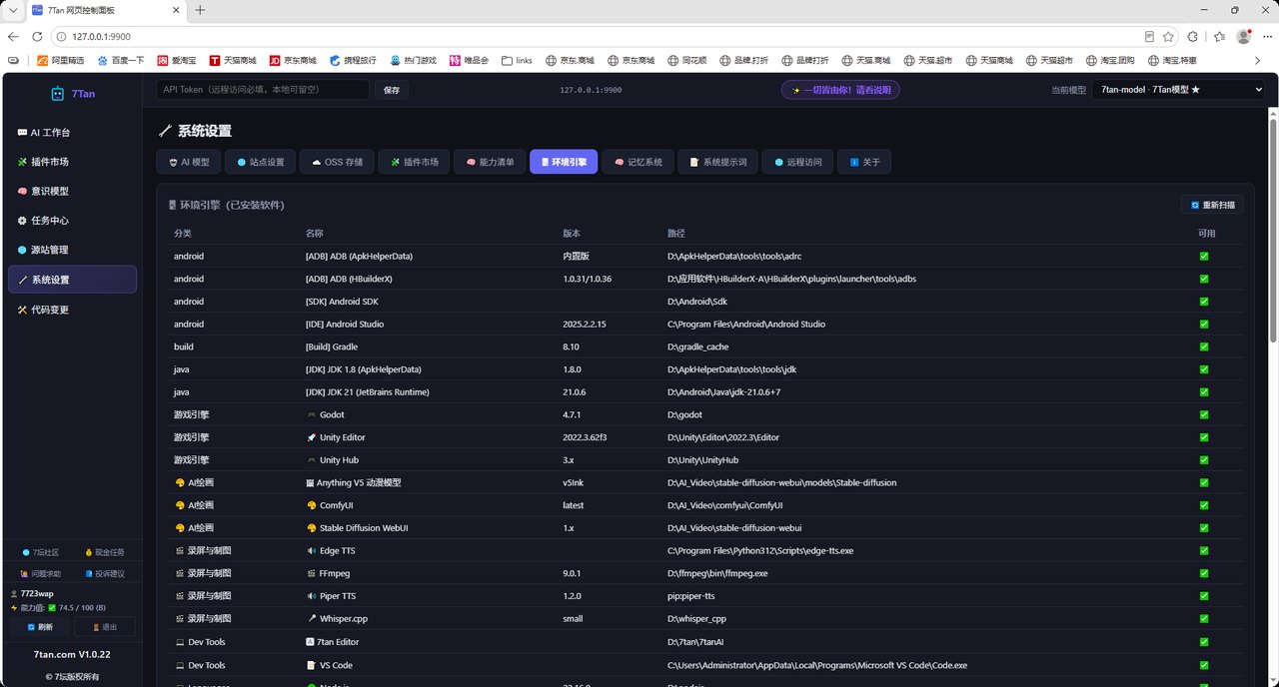Open the browser profile avatar
Image resolution: width=1279 pixels, height=687 pixels.
pos(1244,36)
